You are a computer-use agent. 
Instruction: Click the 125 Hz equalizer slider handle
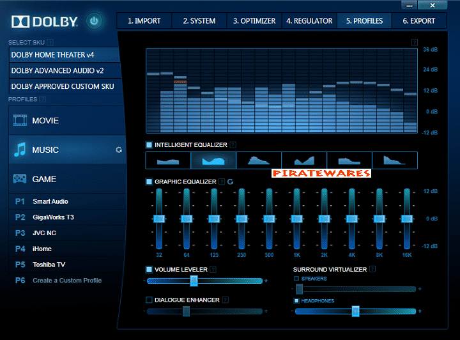(x=214, y=219)
